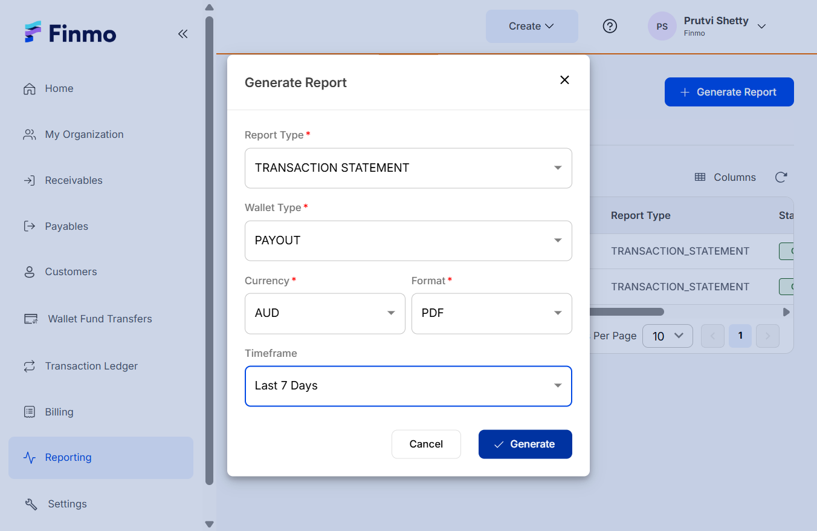Image resolution: width=817 pixels, height=531 pixels.
Task: Click the first TRANSACTION_STATEMENT row
Action: (x=680, y=251)
